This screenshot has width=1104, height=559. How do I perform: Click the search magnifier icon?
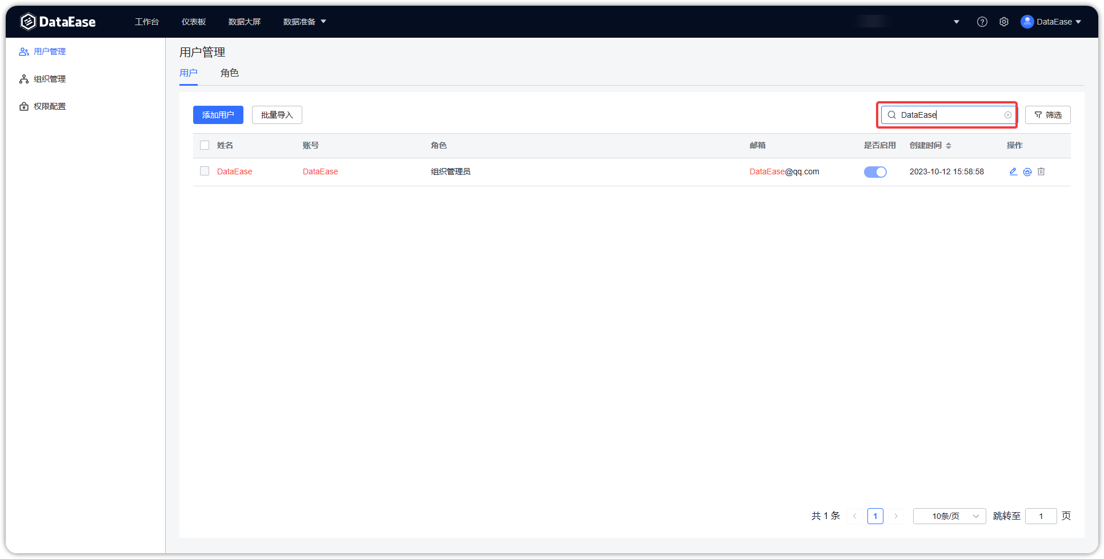click(x=891, y=115)
